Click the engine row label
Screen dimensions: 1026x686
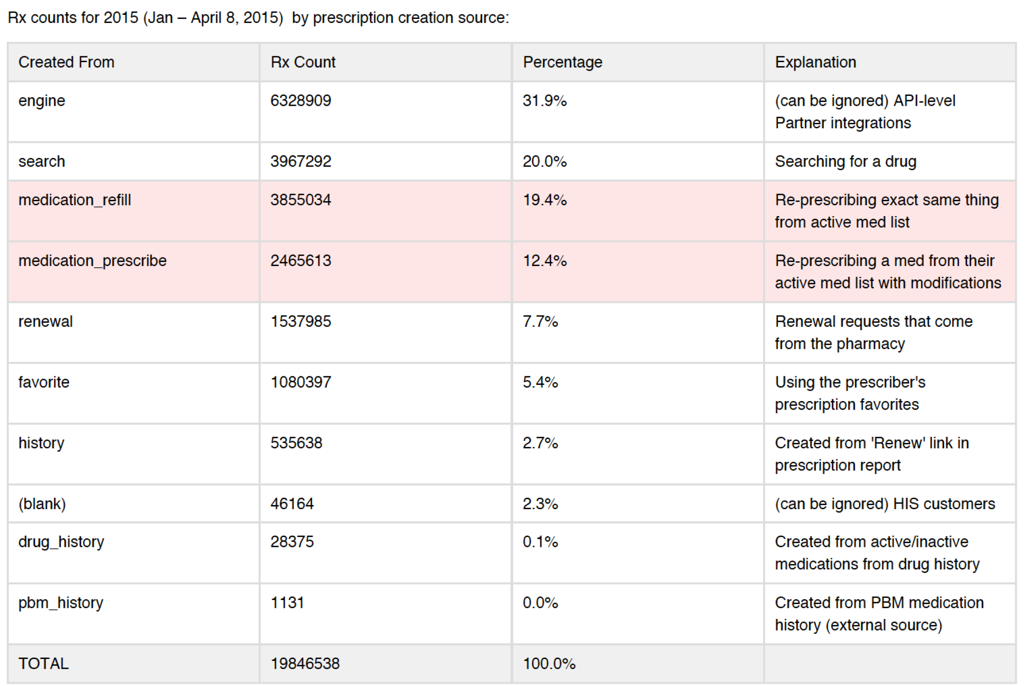41,101
